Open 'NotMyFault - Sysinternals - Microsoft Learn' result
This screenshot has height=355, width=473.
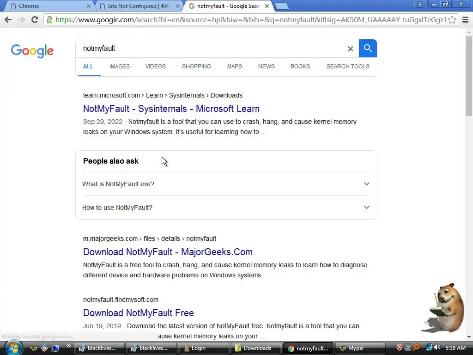[x=171, y=109]
